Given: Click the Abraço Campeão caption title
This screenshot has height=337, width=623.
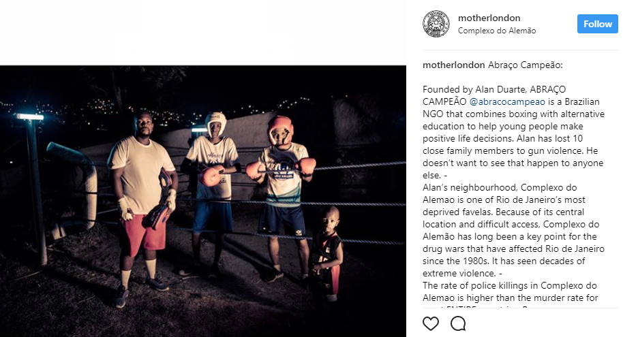Looking at the screenshot, I should [526, 65].
